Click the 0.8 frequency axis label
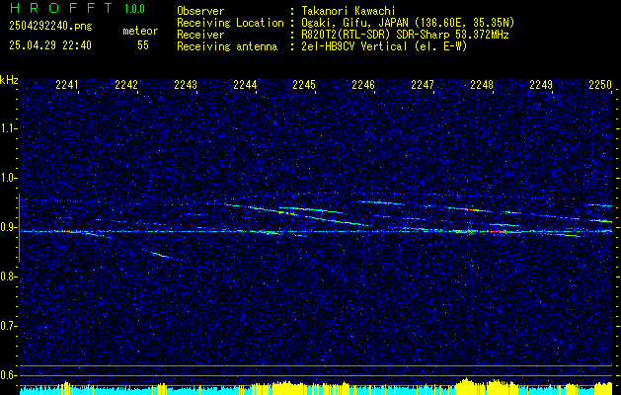The width and height of the screenshot is (621, 395). coord(8,276)
